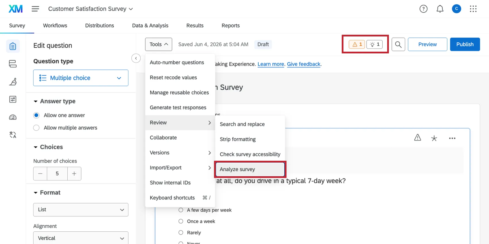Choose the 'A few days per week' option

(181, 210)
